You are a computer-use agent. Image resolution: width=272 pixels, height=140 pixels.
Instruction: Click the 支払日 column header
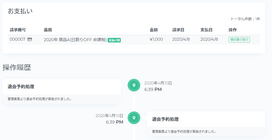pyautogui.click(x=207, y=30)
